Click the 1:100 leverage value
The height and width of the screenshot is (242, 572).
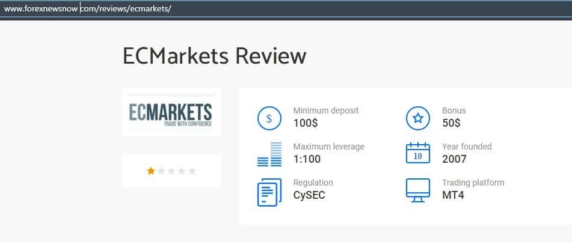click(x=307, y=159)
